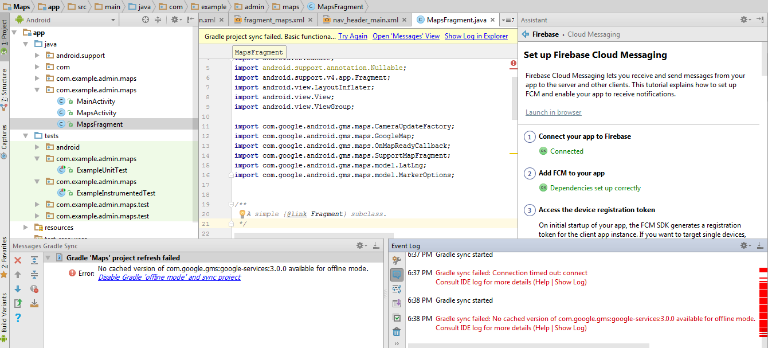Click the red X close icon in Messages
Viewport: 768px width, 348px height.
18,260
